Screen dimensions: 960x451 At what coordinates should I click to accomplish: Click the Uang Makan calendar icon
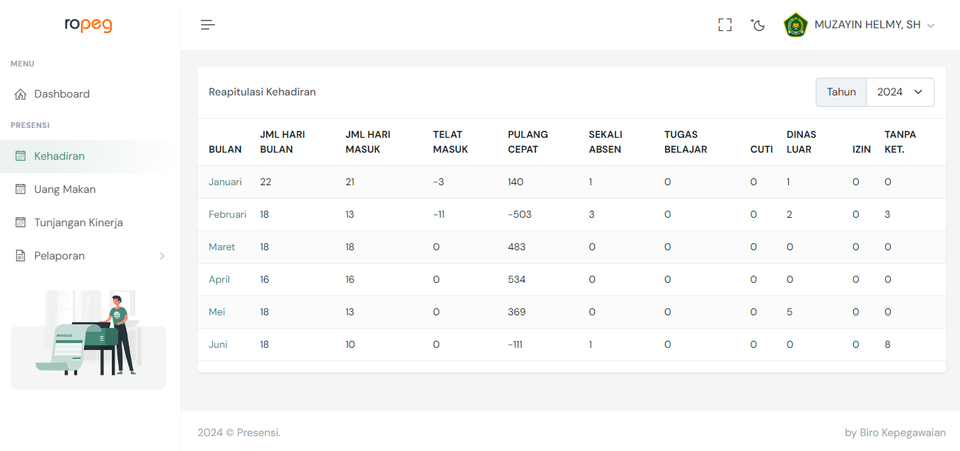(21, 189)
